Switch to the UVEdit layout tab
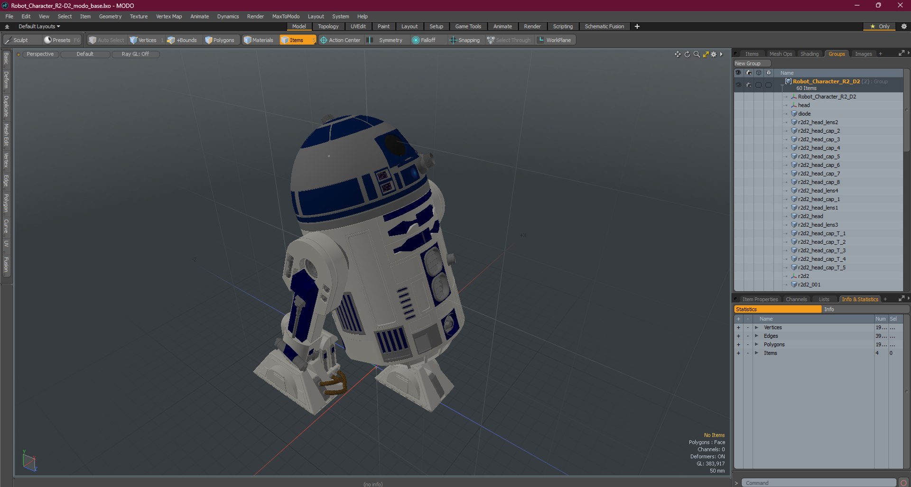911x487 pixels. pos(358,27)
